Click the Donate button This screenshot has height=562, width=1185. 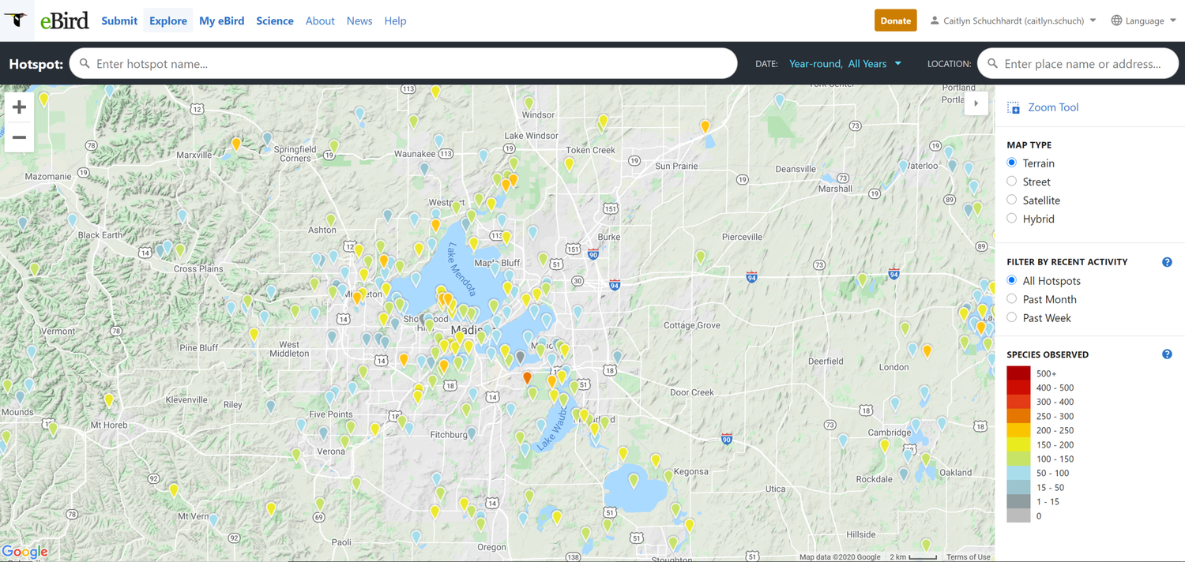[x=895, y=21]
